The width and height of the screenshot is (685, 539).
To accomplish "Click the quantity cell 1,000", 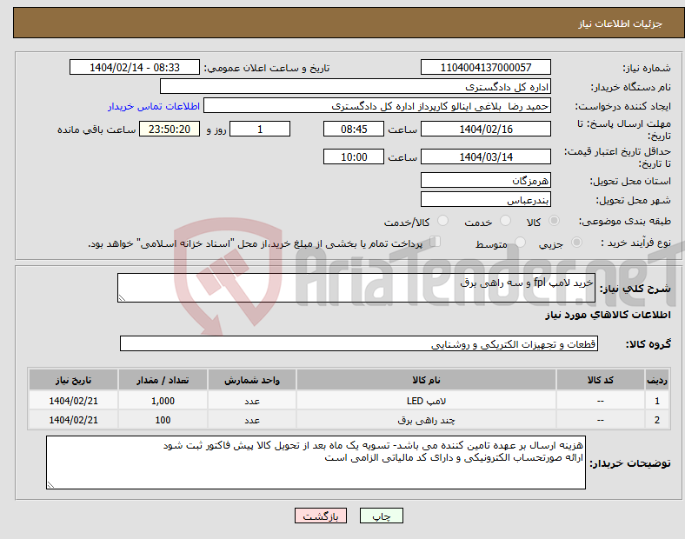I will coord(163,401).
